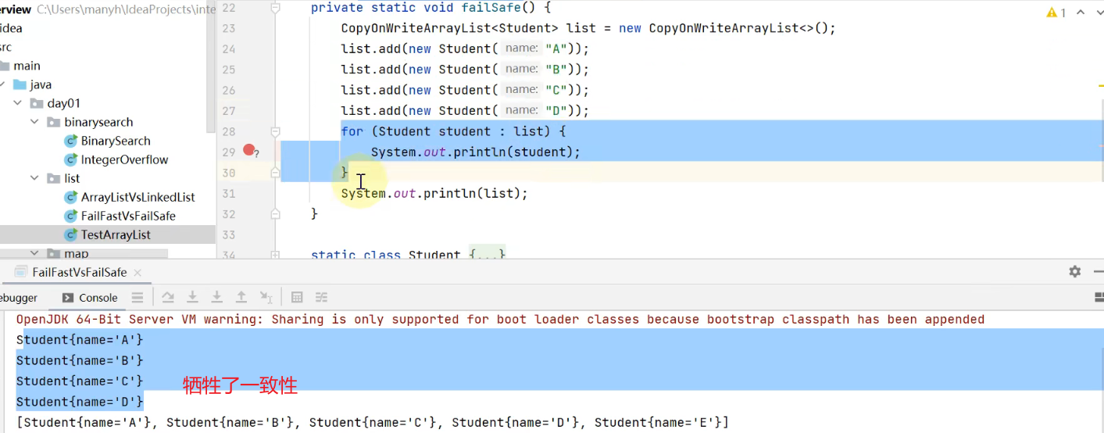The height and width of the screenshot is (433, 1104).
Task: Expand the folded Student class at line 34
Action: 275,255
